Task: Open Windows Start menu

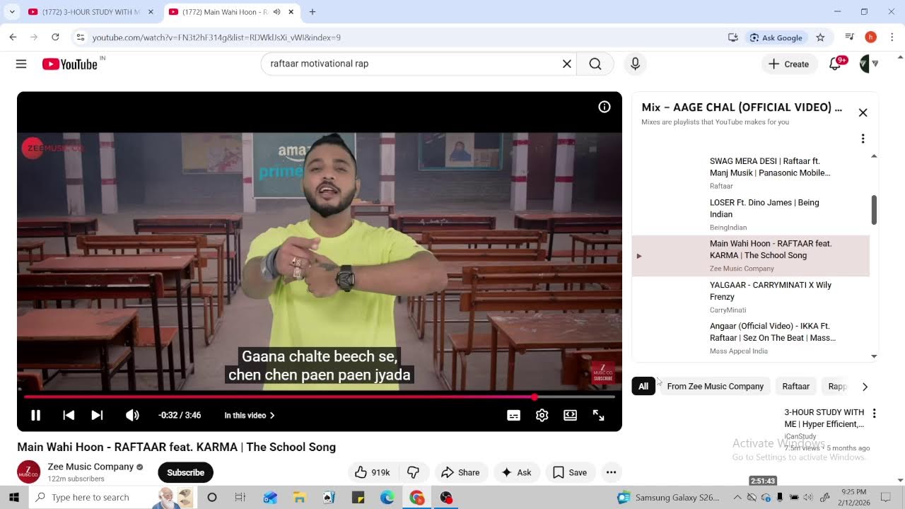Action: pyautogui.click(x=14, y=497)
